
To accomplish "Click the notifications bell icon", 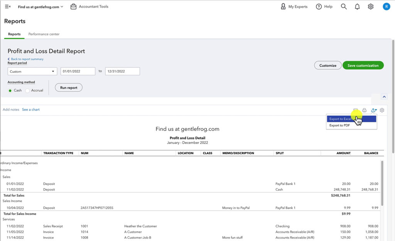I will pos(357,6).
